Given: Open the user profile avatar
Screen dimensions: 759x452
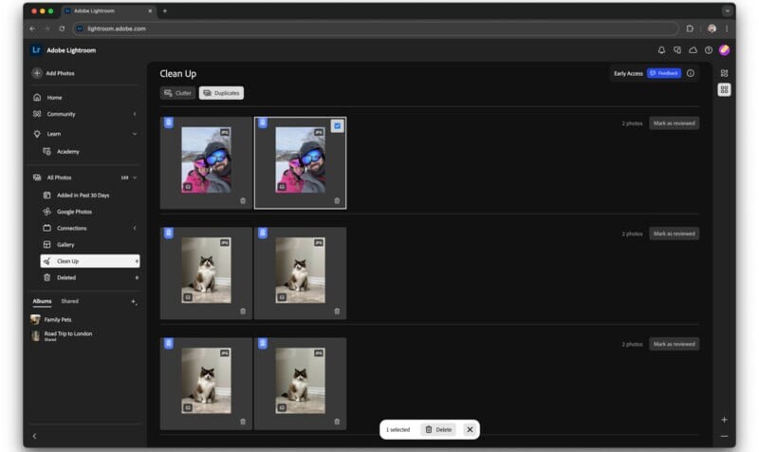Looking at the screenshot, I should [x=724, y=50].
